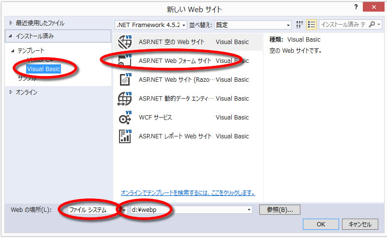Click the d:¥webp path input field
The height and width of the screenshot is (238, 387).
189,210
